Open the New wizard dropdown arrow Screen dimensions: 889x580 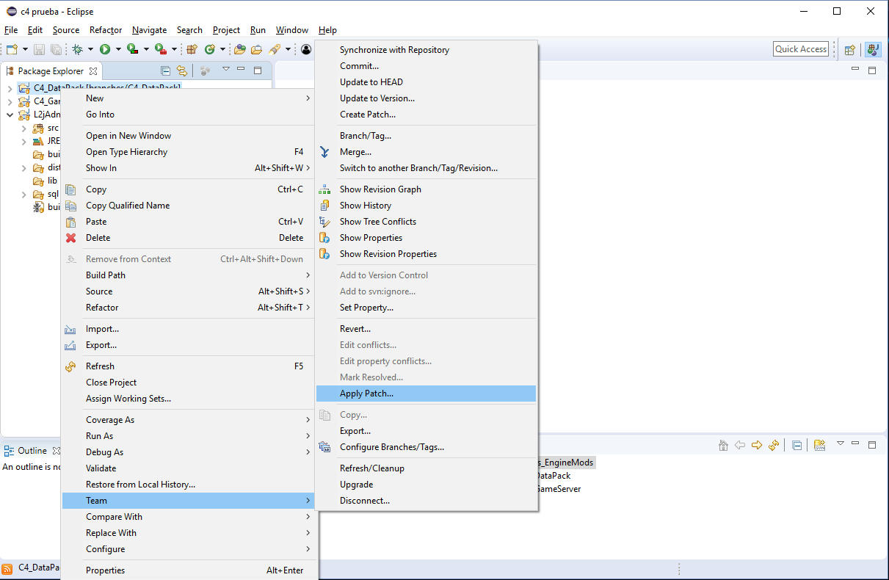[x=25, y=49]
